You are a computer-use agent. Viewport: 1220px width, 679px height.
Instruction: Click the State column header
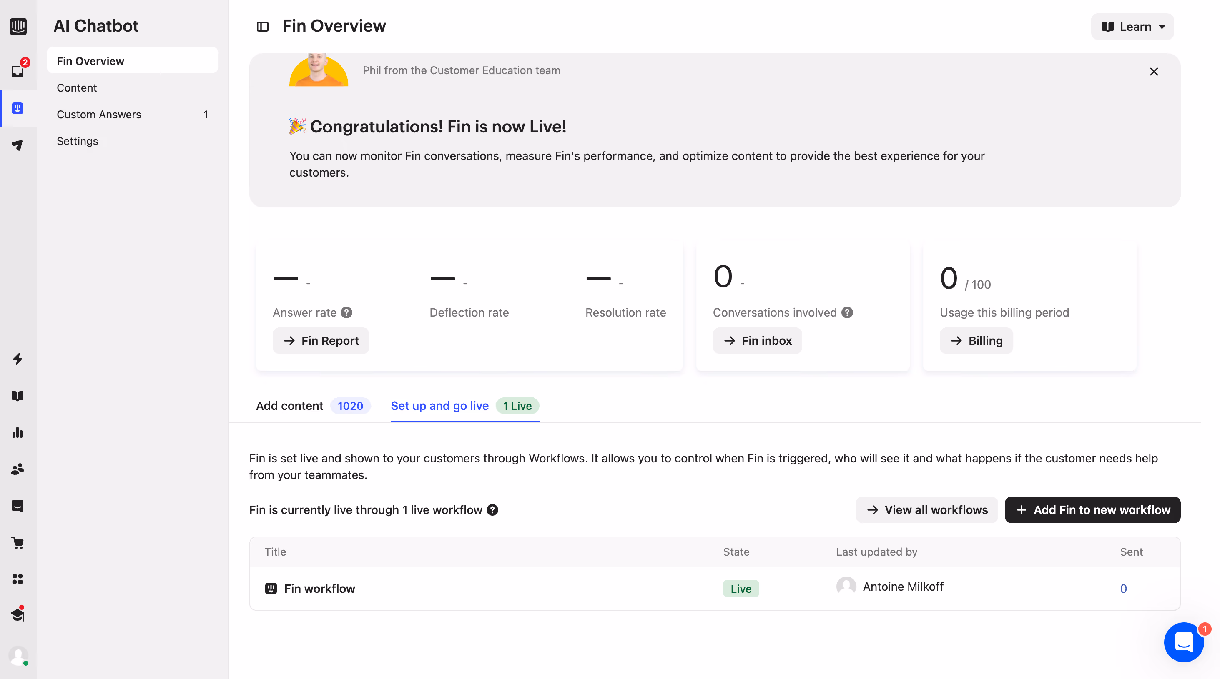736,552
